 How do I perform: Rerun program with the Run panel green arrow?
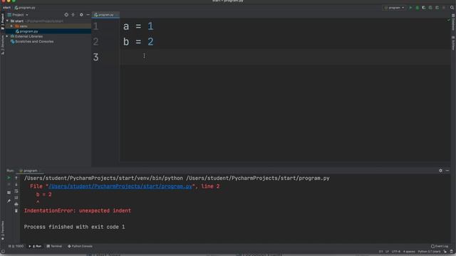tap(9, 178)
